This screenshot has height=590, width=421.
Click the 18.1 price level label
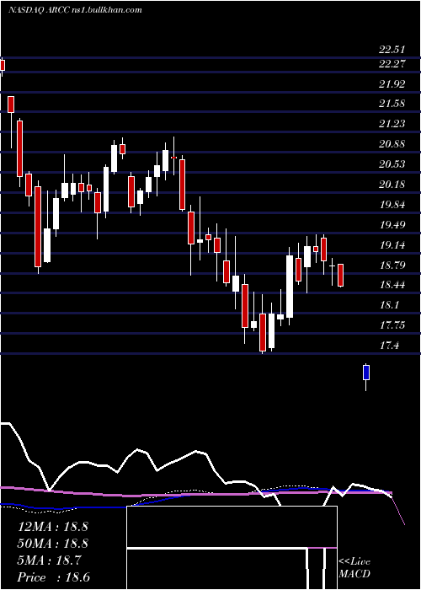389,305
